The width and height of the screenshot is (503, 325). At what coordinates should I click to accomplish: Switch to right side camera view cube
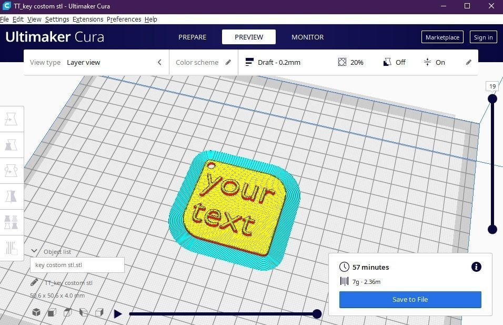[x=99, y=312]
